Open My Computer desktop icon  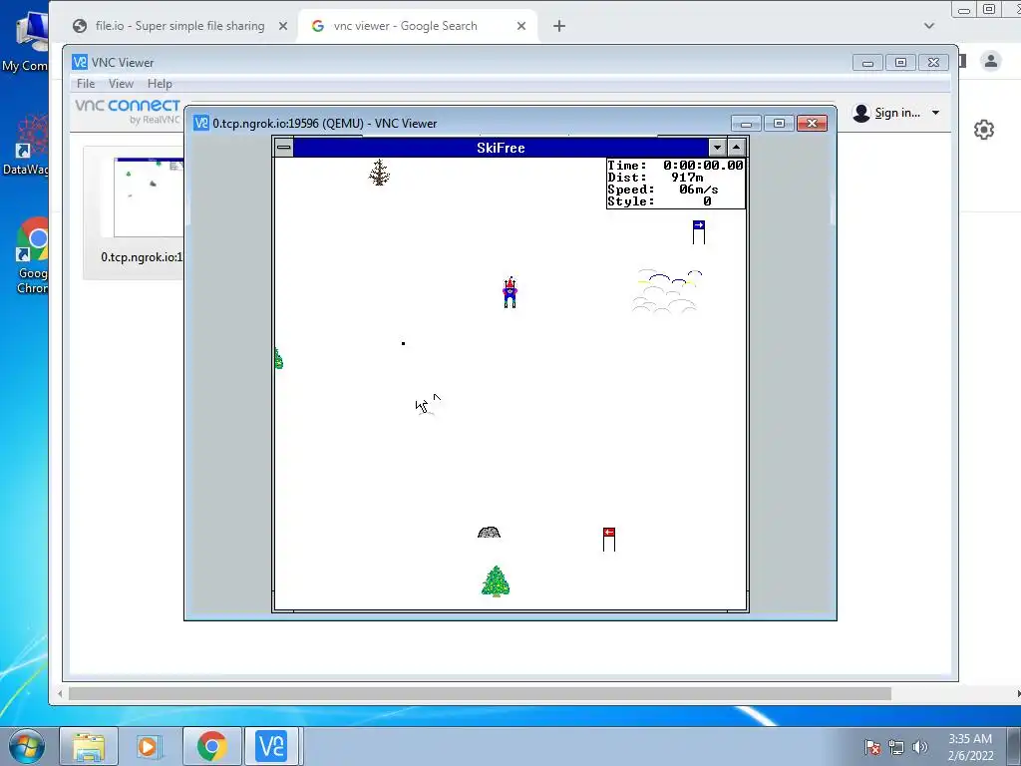click(26, 41)
